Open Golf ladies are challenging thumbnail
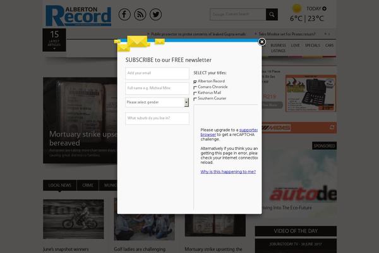 tap(144, 227)
